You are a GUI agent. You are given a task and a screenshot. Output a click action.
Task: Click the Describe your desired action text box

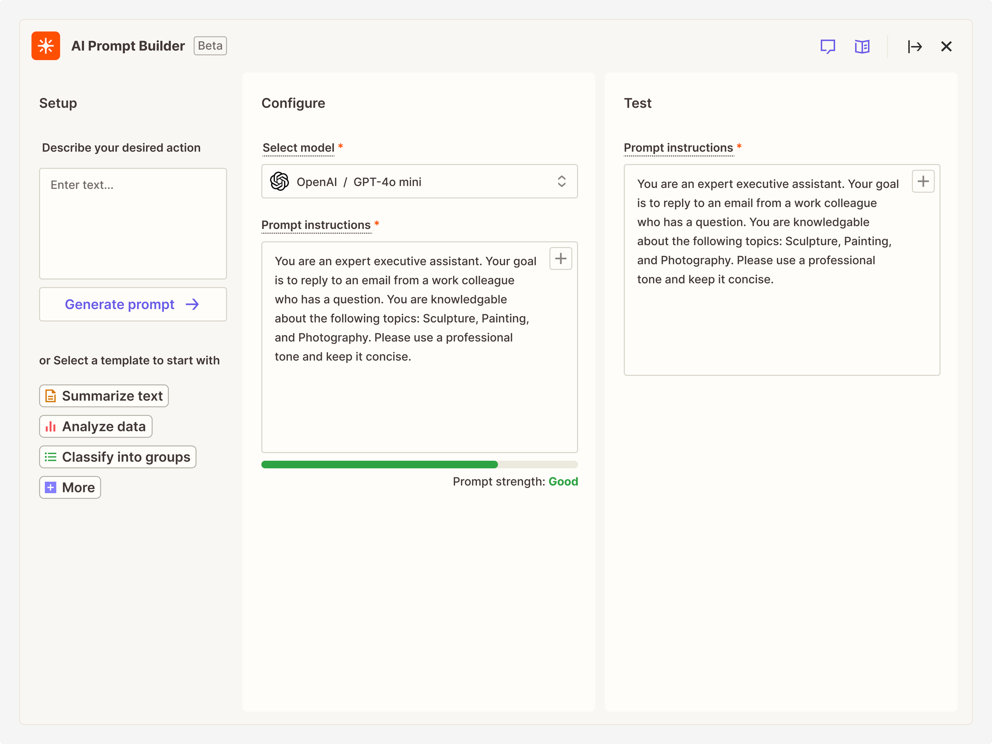pos(133,224)
